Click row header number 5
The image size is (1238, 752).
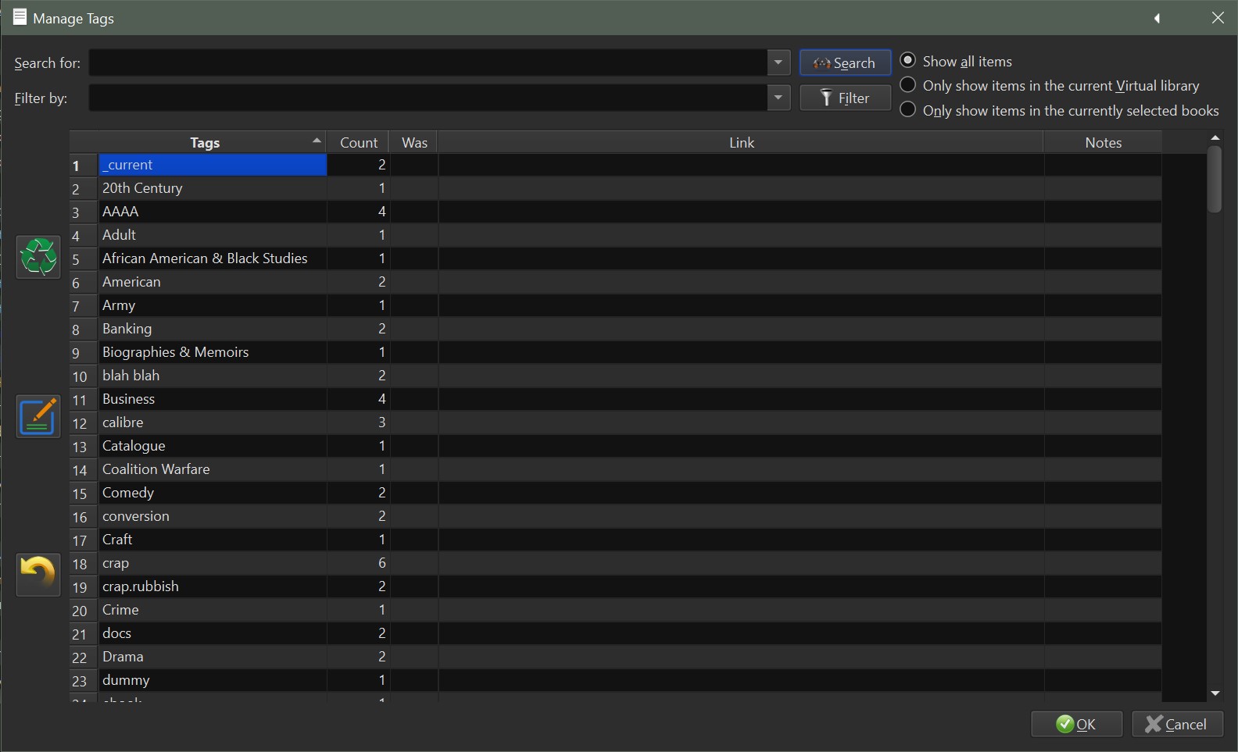pos(83,258)
